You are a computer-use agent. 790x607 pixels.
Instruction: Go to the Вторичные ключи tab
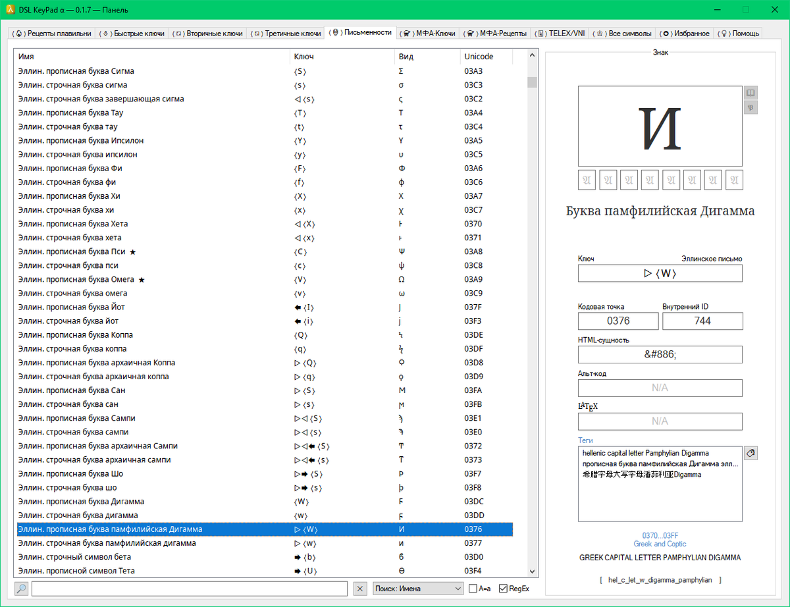pyautogui.click(x=208, y=33)
